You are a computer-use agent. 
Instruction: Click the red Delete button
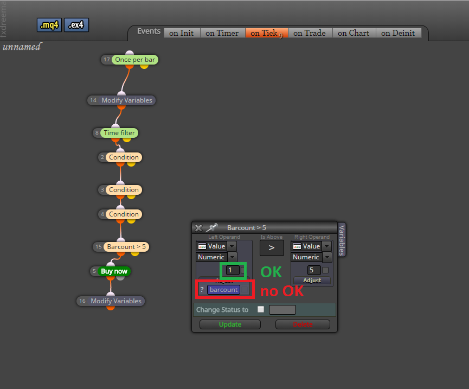303,324
